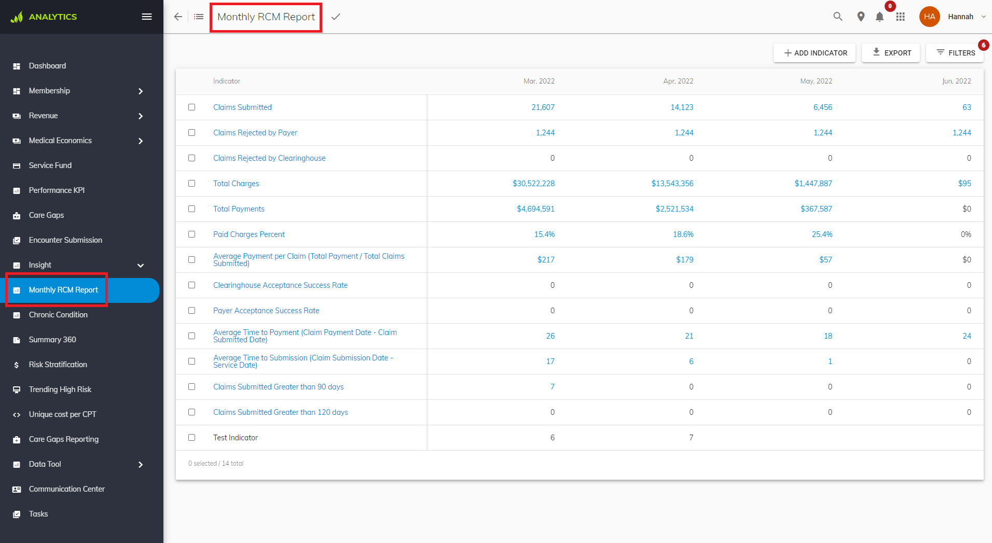This screenshot has height=543, width=992.
Task: Click the Dashboard sidebar icon
Action: pos(17,66)
